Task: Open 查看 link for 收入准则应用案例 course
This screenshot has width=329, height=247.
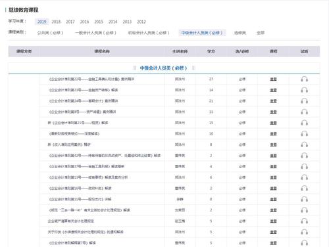Action: (x=273, y=145)
